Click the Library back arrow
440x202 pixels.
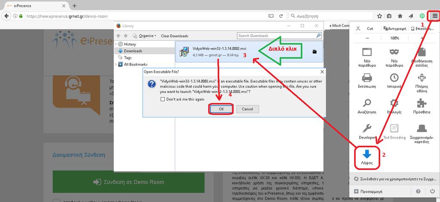[x=118, y=36]
